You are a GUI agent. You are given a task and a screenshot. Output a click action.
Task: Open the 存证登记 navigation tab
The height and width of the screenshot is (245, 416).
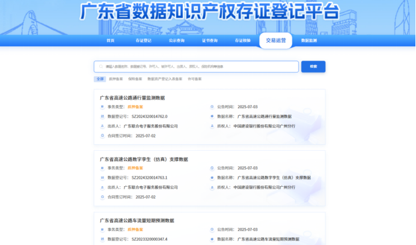[x=142, y=41]
